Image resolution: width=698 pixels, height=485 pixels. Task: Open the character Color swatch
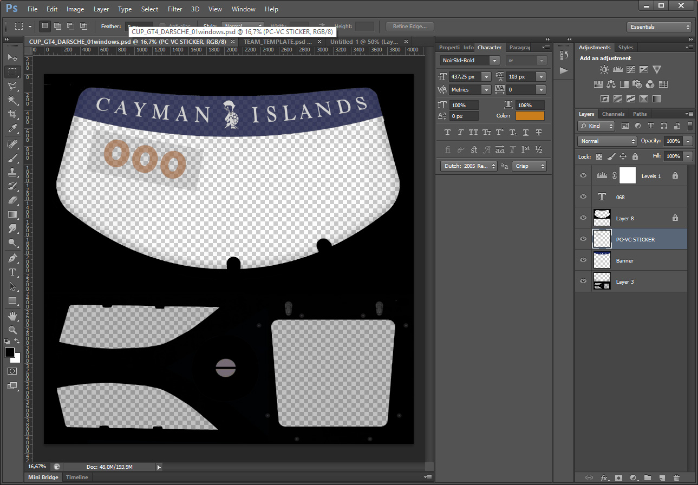click(x=530, y=116)
